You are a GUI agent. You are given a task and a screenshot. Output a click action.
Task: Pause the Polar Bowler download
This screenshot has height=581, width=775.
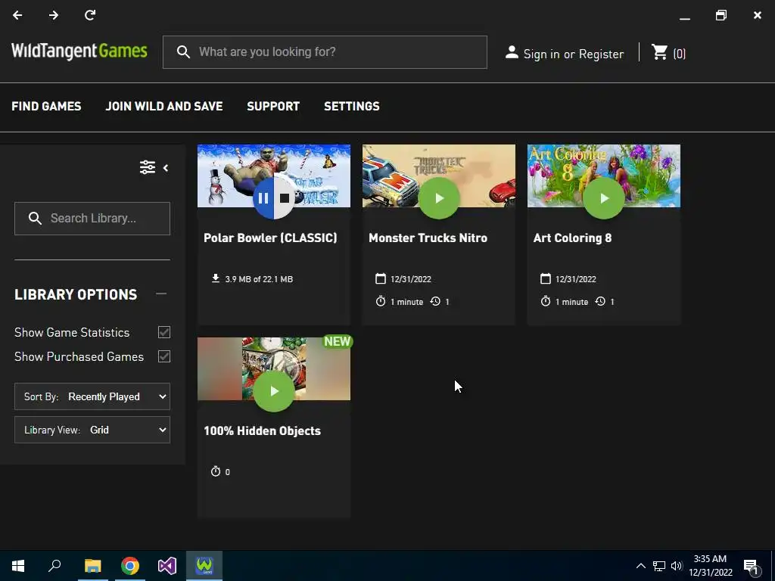click(x=263, y=198)
